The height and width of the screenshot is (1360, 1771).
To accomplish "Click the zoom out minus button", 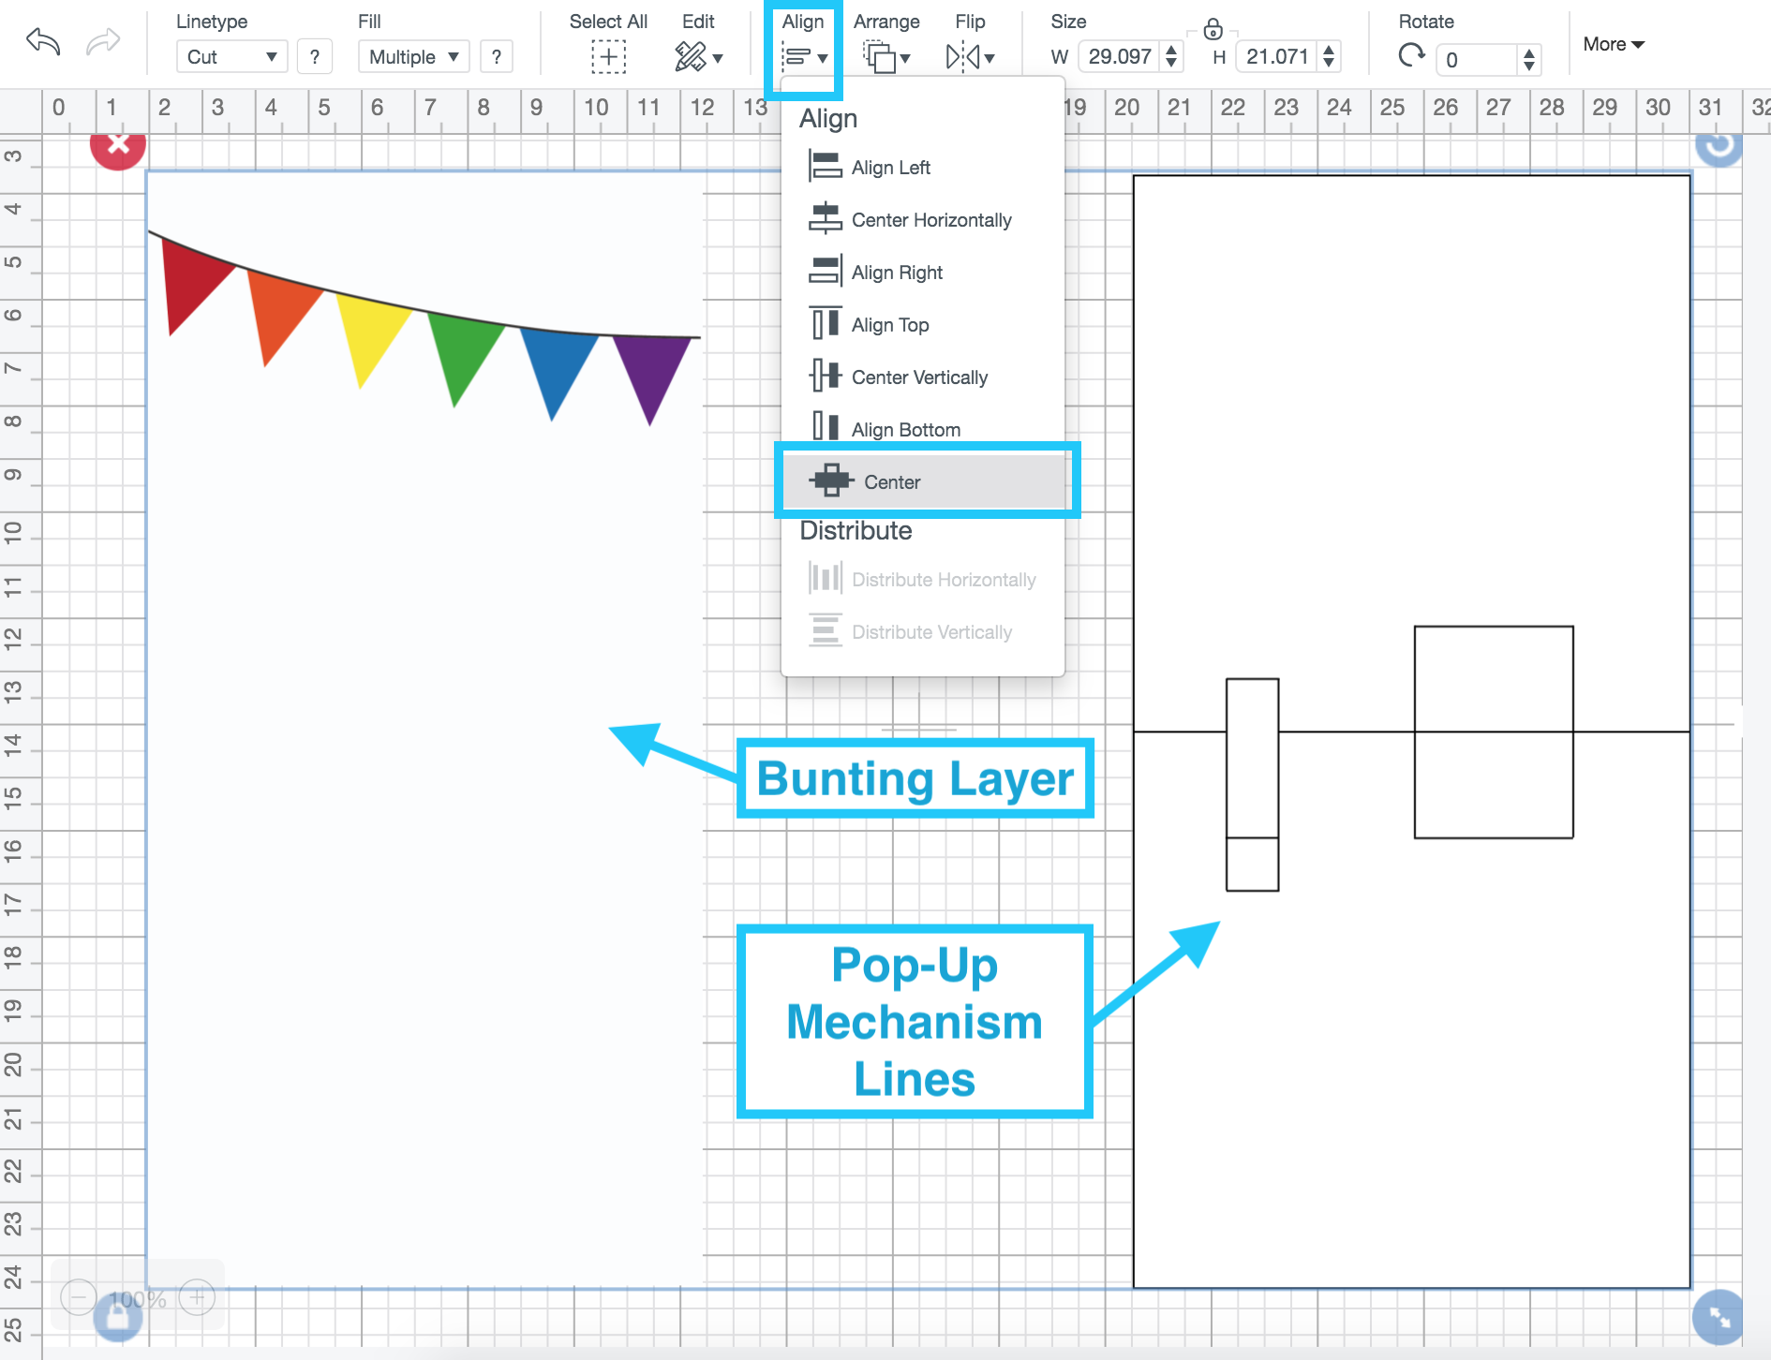I will (79, 1297).
